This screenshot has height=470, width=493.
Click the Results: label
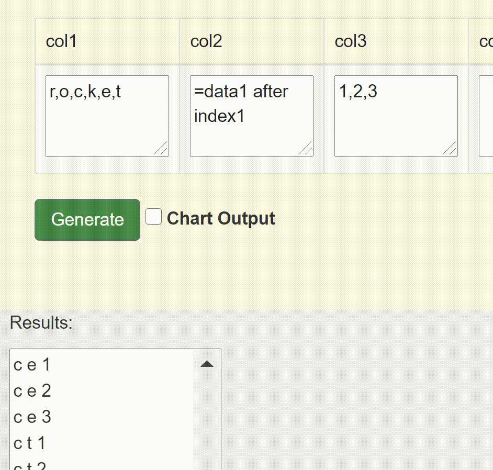pos(41,323)
